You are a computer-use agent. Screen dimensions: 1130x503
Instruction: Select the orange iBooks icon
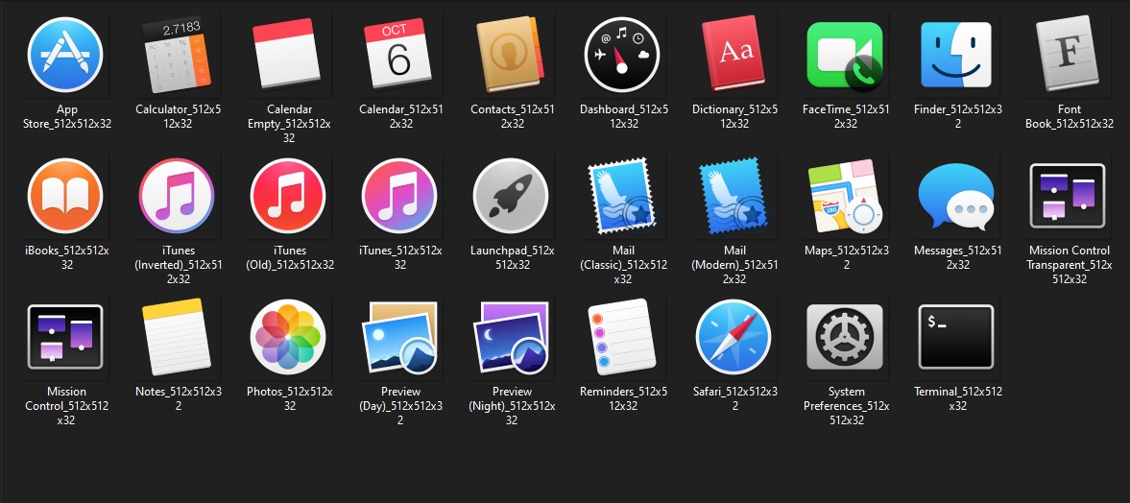65,196
